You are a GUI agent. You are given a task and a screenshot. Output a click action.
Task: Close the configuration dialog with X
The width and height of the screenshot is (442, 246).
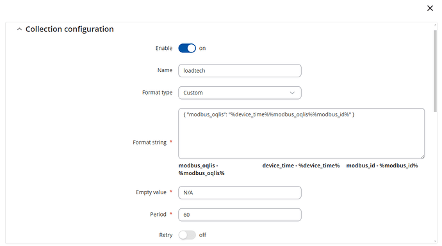[x=430, y=8]
